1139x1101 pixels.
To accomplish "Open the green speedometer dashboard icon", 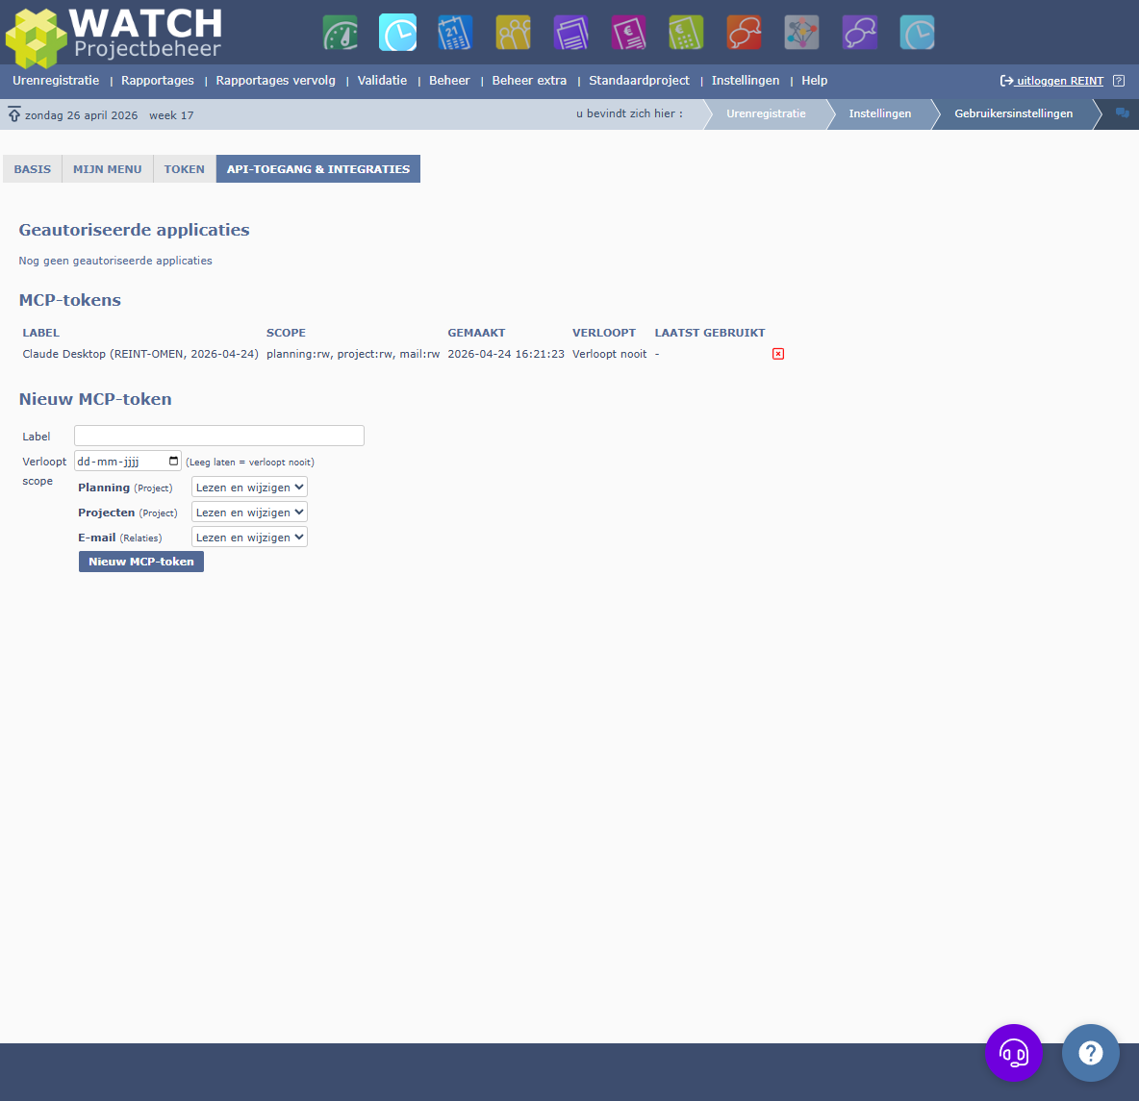I will [339, 32].
